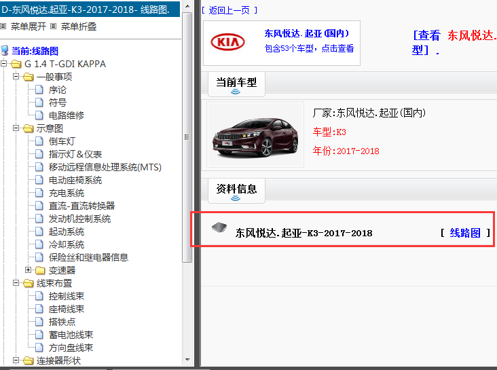This screenshot has width=497, height=370.
Task: Open the 当前车型 tab
Action: point(236,84)
